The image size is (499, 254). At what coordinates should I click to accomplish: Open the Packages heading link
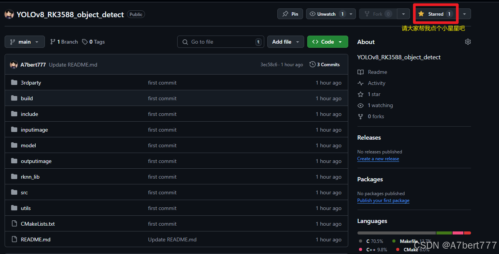point(370,179)
